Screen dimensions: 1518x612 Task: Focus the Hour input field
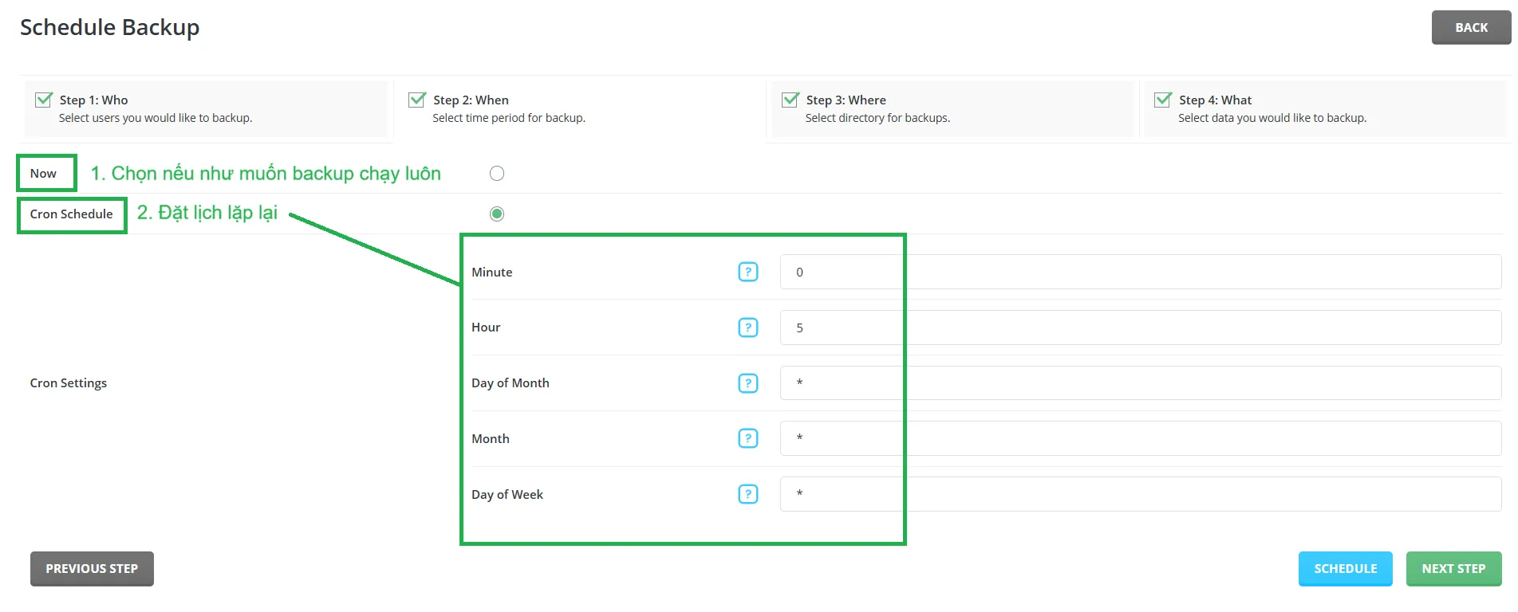(x=1141, y=328)
